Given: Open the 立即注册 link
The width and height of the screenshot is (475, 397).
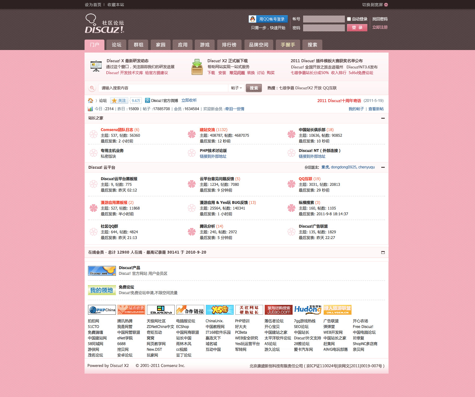Looking at the screenshot, I should 380,27.
